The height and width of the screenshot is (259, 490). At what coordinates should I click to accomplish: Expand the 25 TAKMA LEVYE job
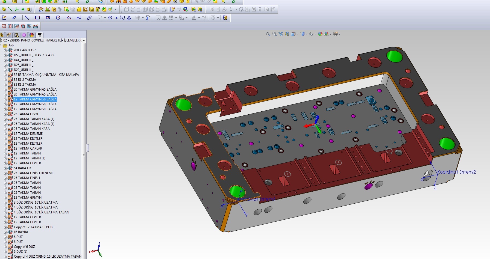pos(5,114)
